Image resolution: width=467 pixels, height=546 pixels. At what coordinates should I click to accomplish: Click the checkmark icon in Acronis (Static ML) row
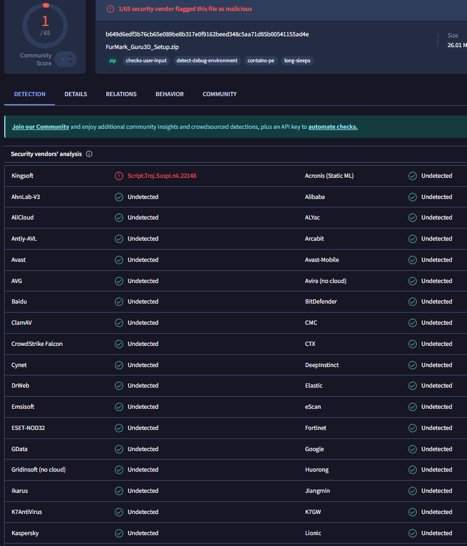click(x=413, y=176)
